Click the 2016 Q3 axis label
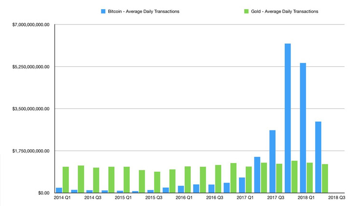Screen dimensions: 362x206 (214, 198)
